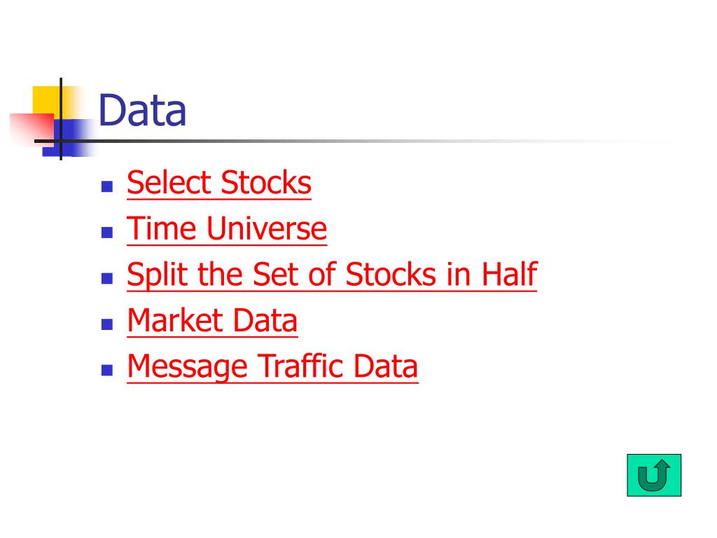Screen dimensions: 717x538
Task: Select the Data slide title text
Action: [142, 110]
